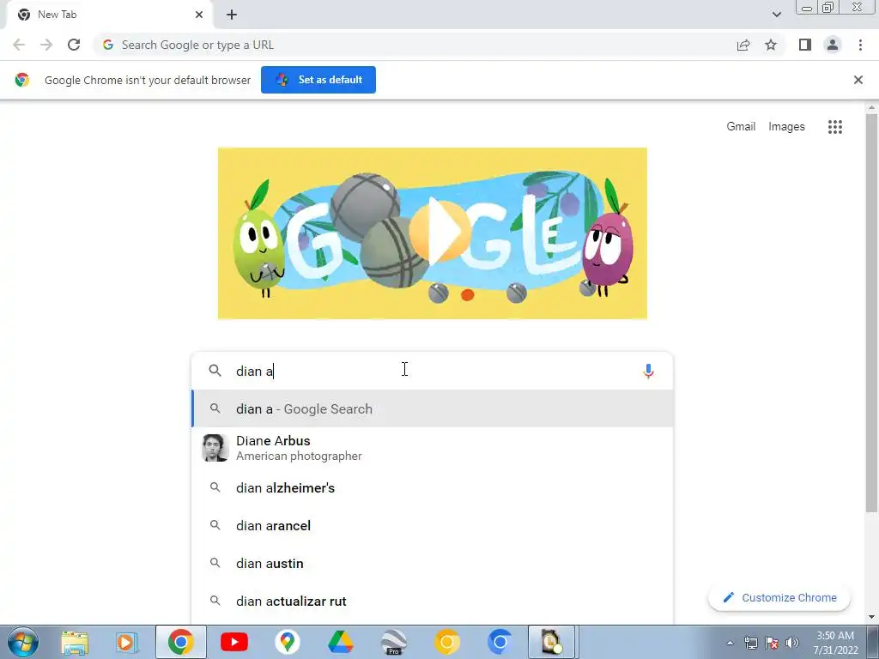The image size is (879, 659).
Task: Bookmark this tab with the star icon
Action: coord(771,45)
